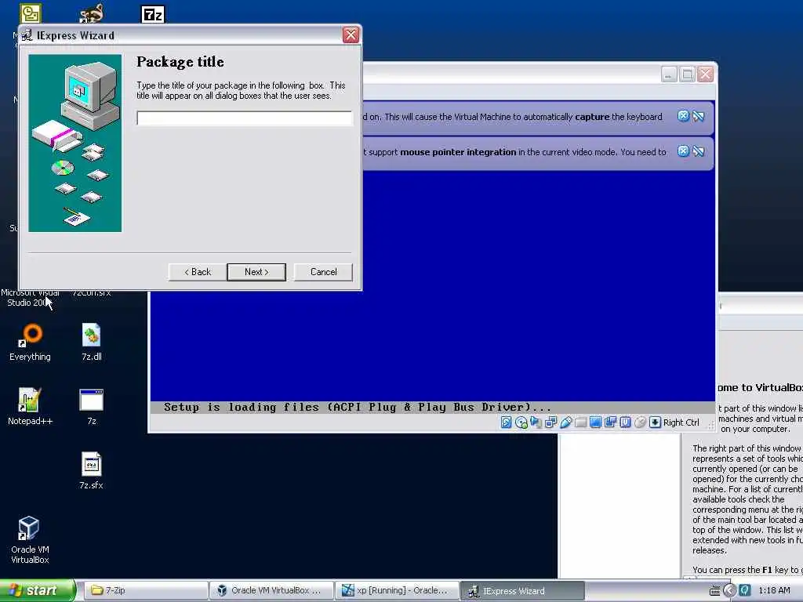This screenshot has height=602, width=803.
Task: Click the IExpress Wizard taskbar button
Action: click(523, 590)
